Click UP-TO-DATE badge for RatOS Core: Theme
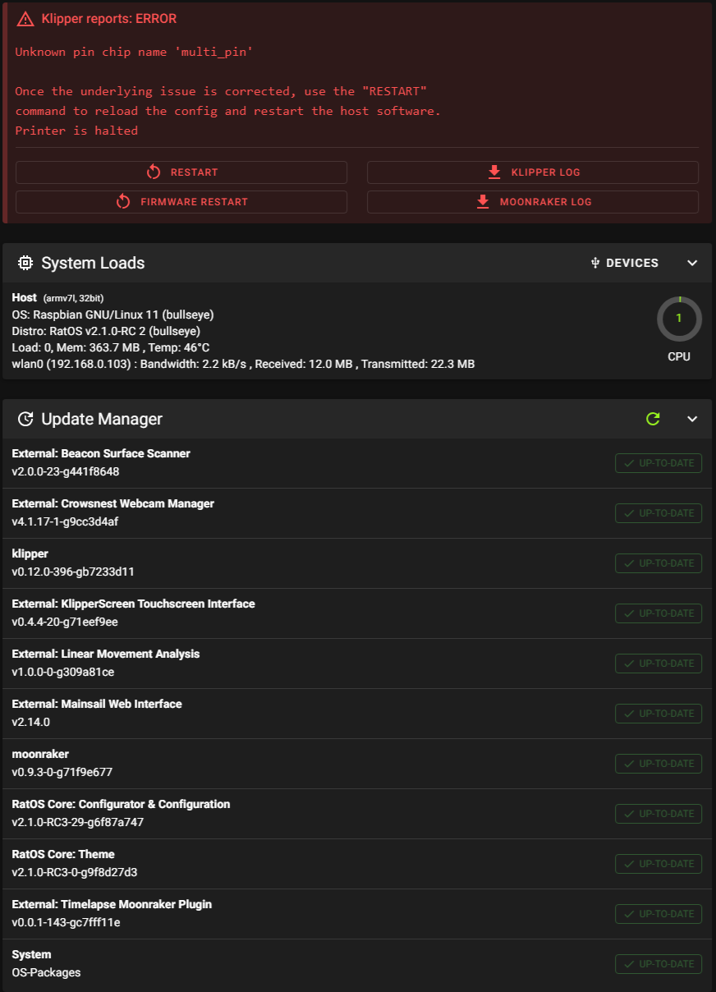Image resolution: width=716 pixels, height=992 pixels. (659, 864)
